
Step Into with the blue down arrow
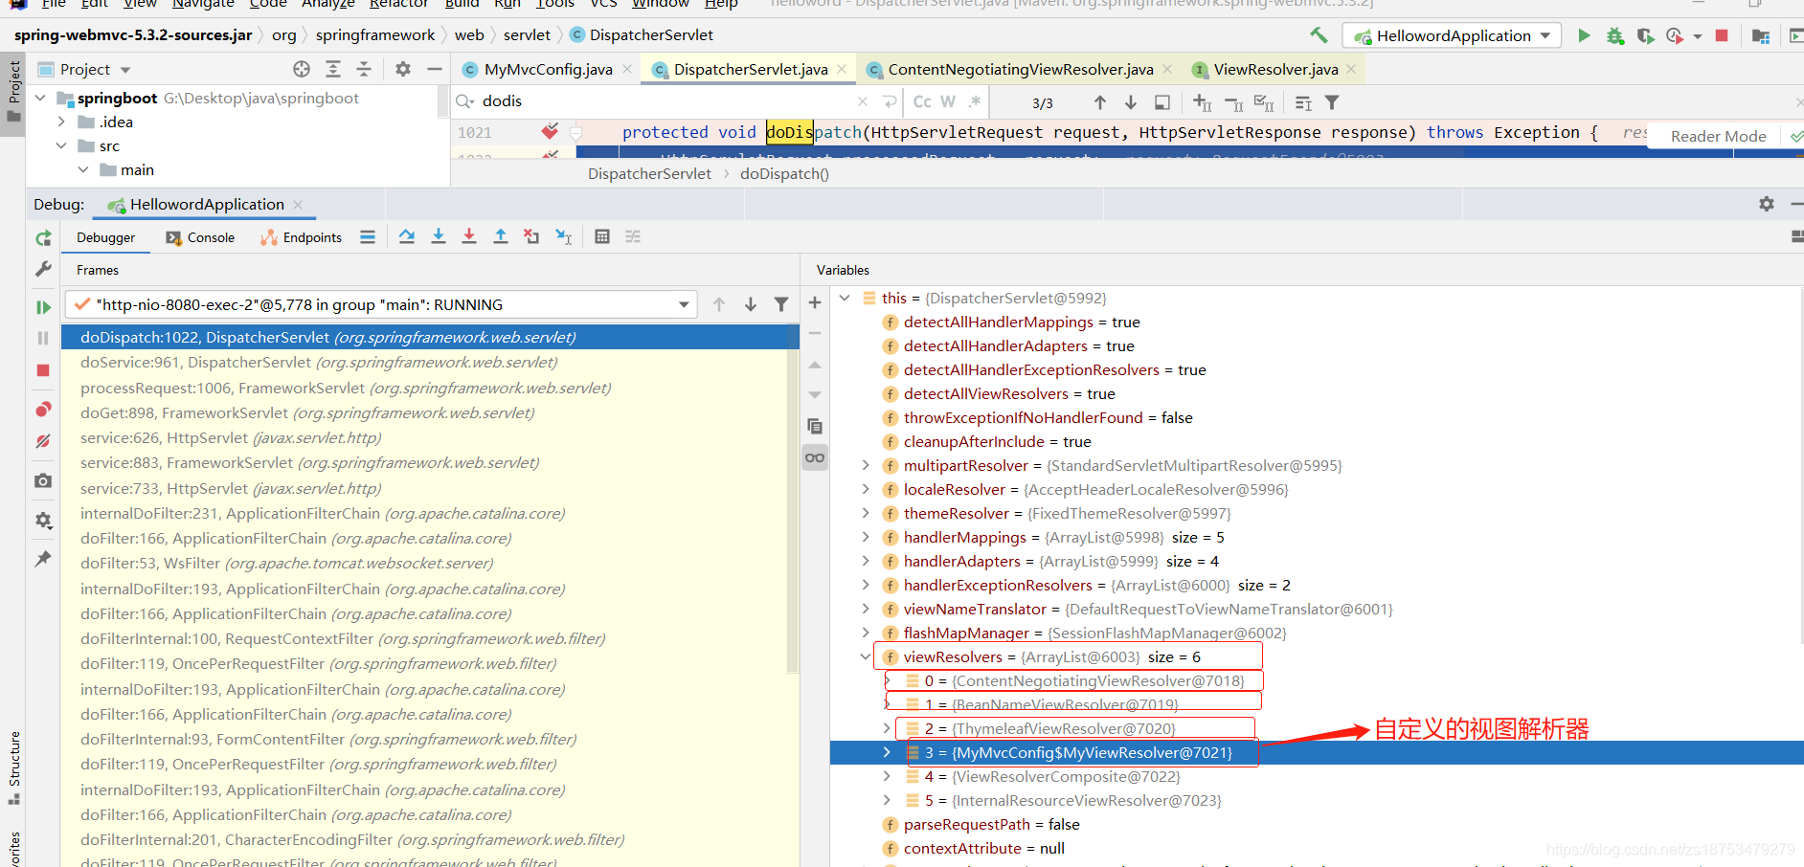(x=439, y=236)
